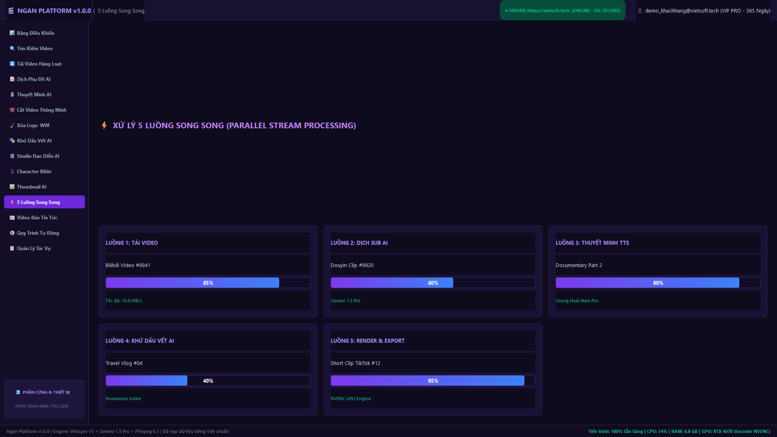Viewport: 777px width, 437px height.
Task: Click the NGAN PLATFORM logo icon
Action: click(x=11, y=11)
